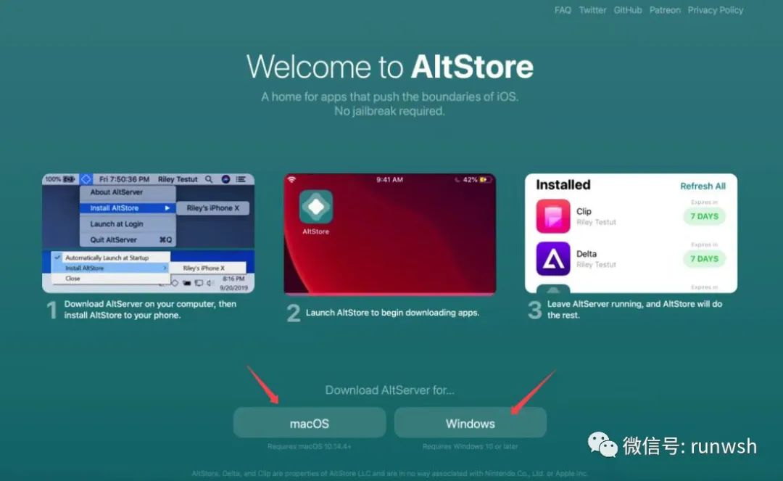Click the Clip app icon
The image size is (783, 481).
[x=552, y=215]
